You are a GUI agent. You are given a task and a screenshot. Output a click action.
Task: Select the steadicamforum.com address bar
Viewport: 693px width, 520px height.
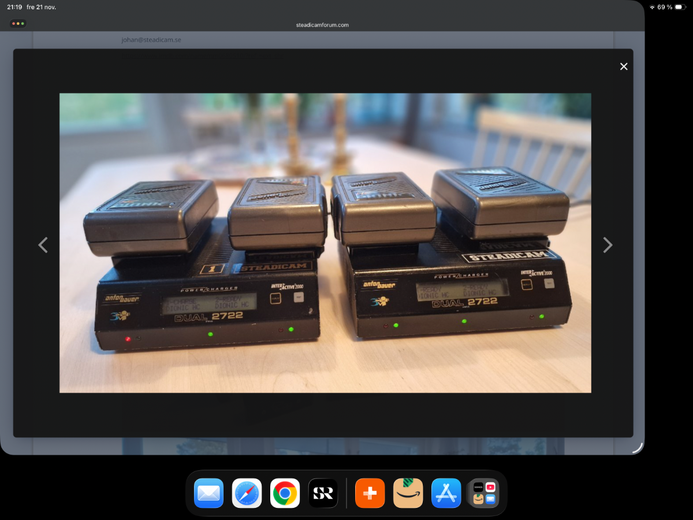pos(323,25)
